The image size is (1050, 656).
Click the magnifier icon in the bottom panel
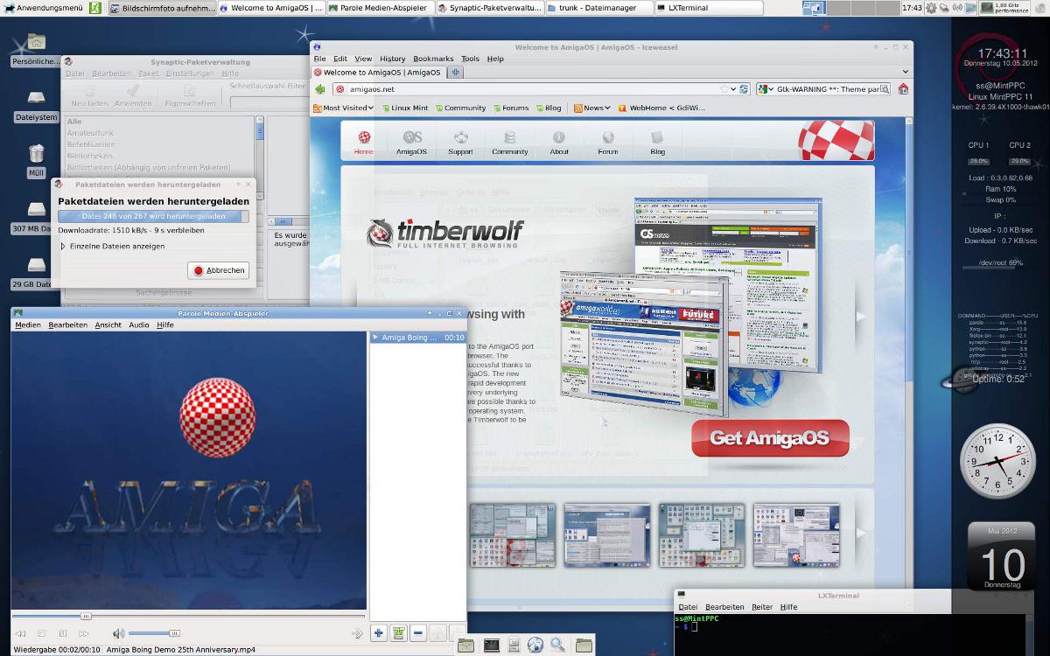(x=557, y=646)
